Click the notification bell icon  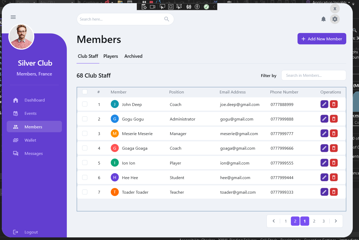click(x=323, y=19)
